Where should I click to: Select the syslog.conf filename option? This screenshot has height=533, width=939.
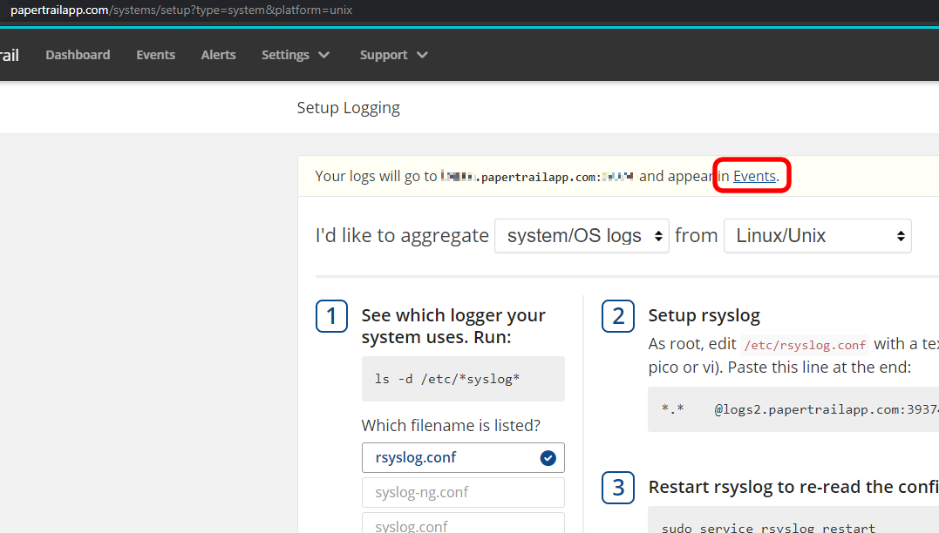[463, 523]
